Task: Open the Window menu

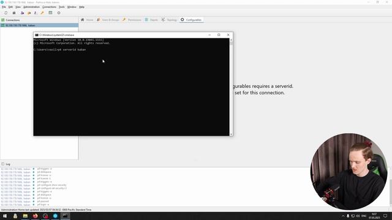Action: [x=72, y=7]
